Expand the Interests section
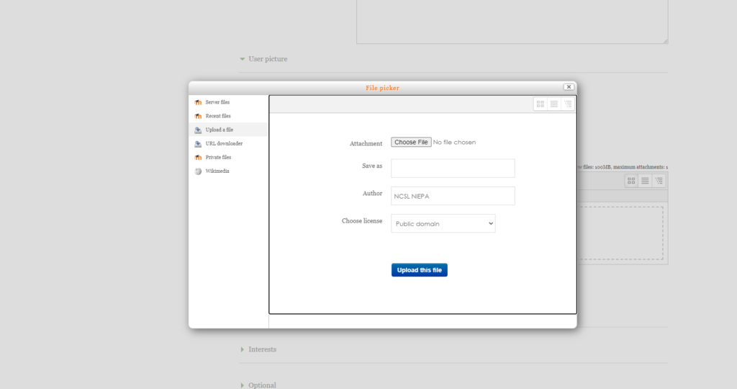 258,349
